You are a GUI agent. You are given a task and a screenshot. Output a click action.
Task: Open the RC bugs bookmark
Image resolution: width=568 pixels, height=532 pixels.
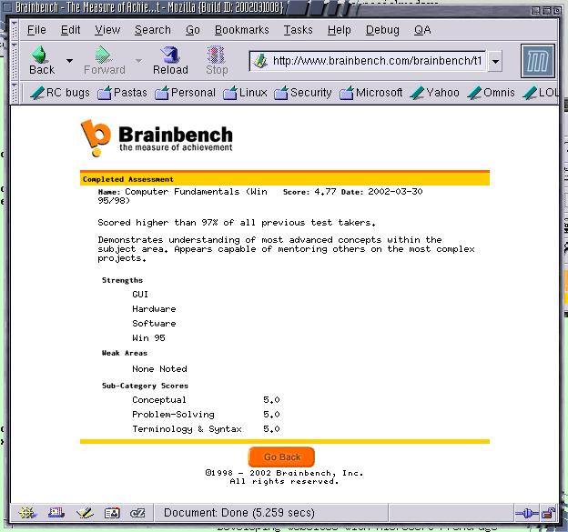60,93
